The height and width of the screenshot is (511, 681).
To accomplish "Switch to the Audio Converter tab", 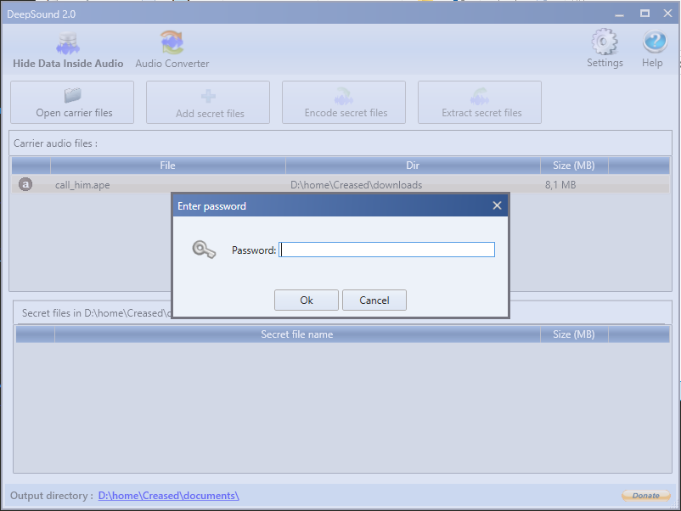I will pyautogui.click(x=172, y=50).
